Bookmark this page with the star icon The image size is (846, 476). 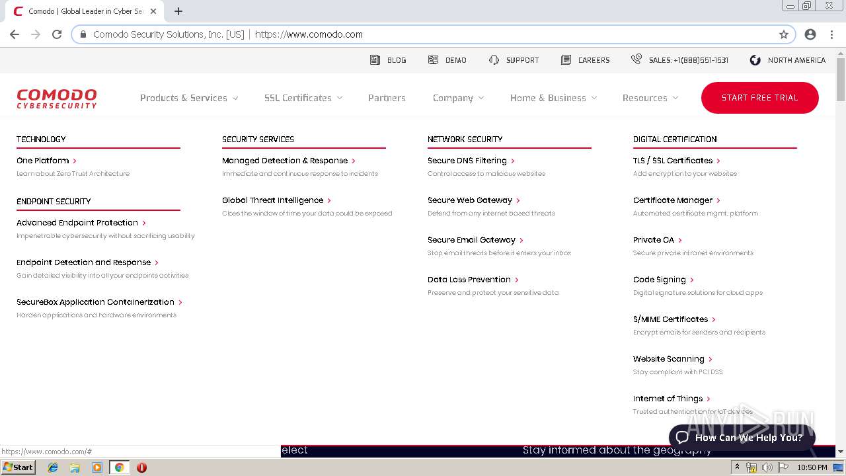(784, 34)
